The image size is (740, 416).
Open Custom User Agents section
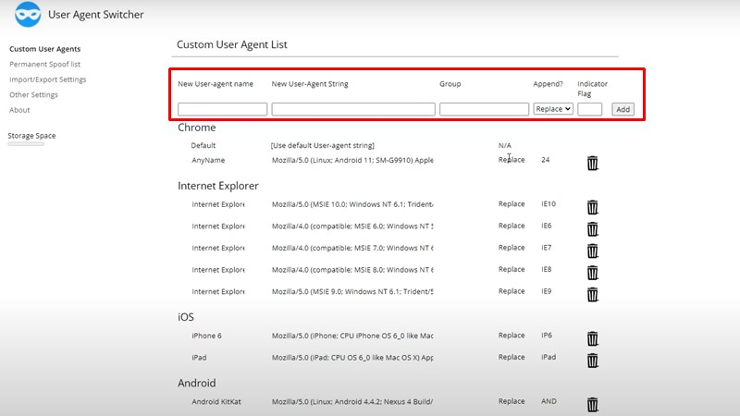pos(44,49)
